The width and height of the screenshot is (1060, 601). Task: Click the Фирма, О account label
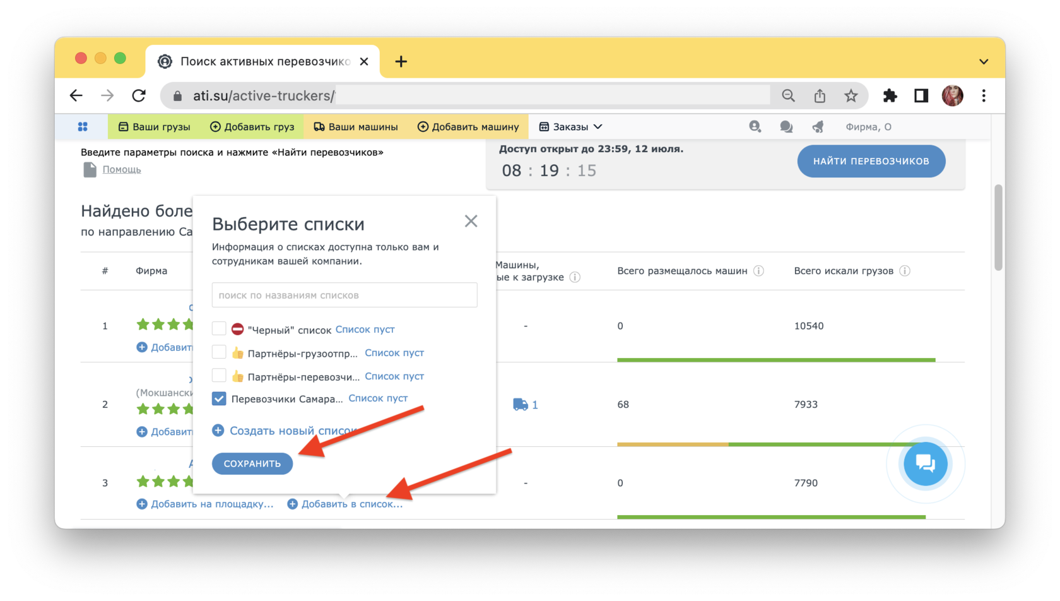click(868, 127)
